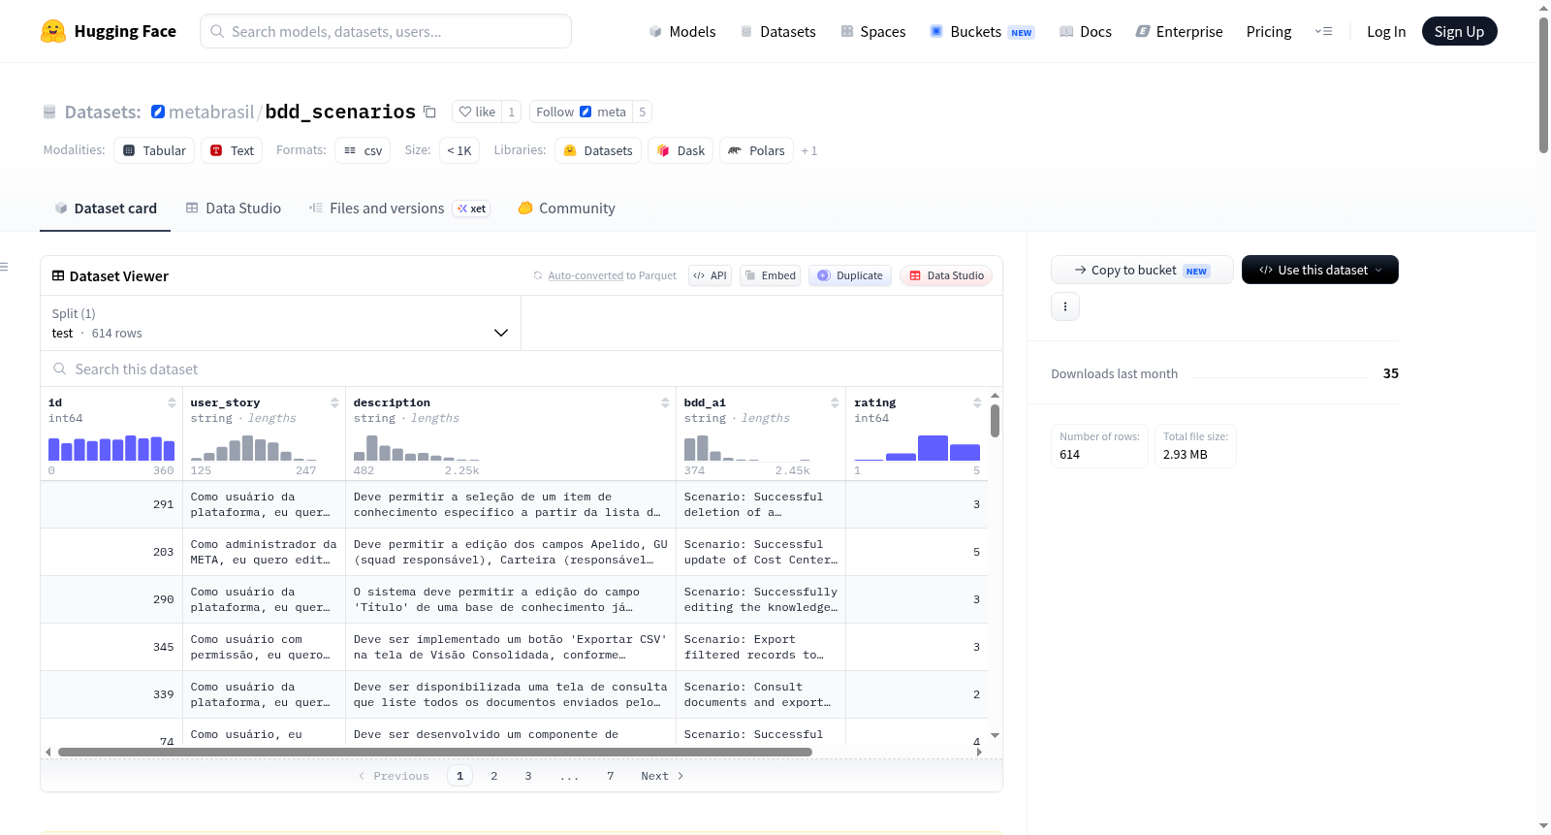1551x835 pixels.
Task: Expand the Split test dropdown
Action: 280,323
